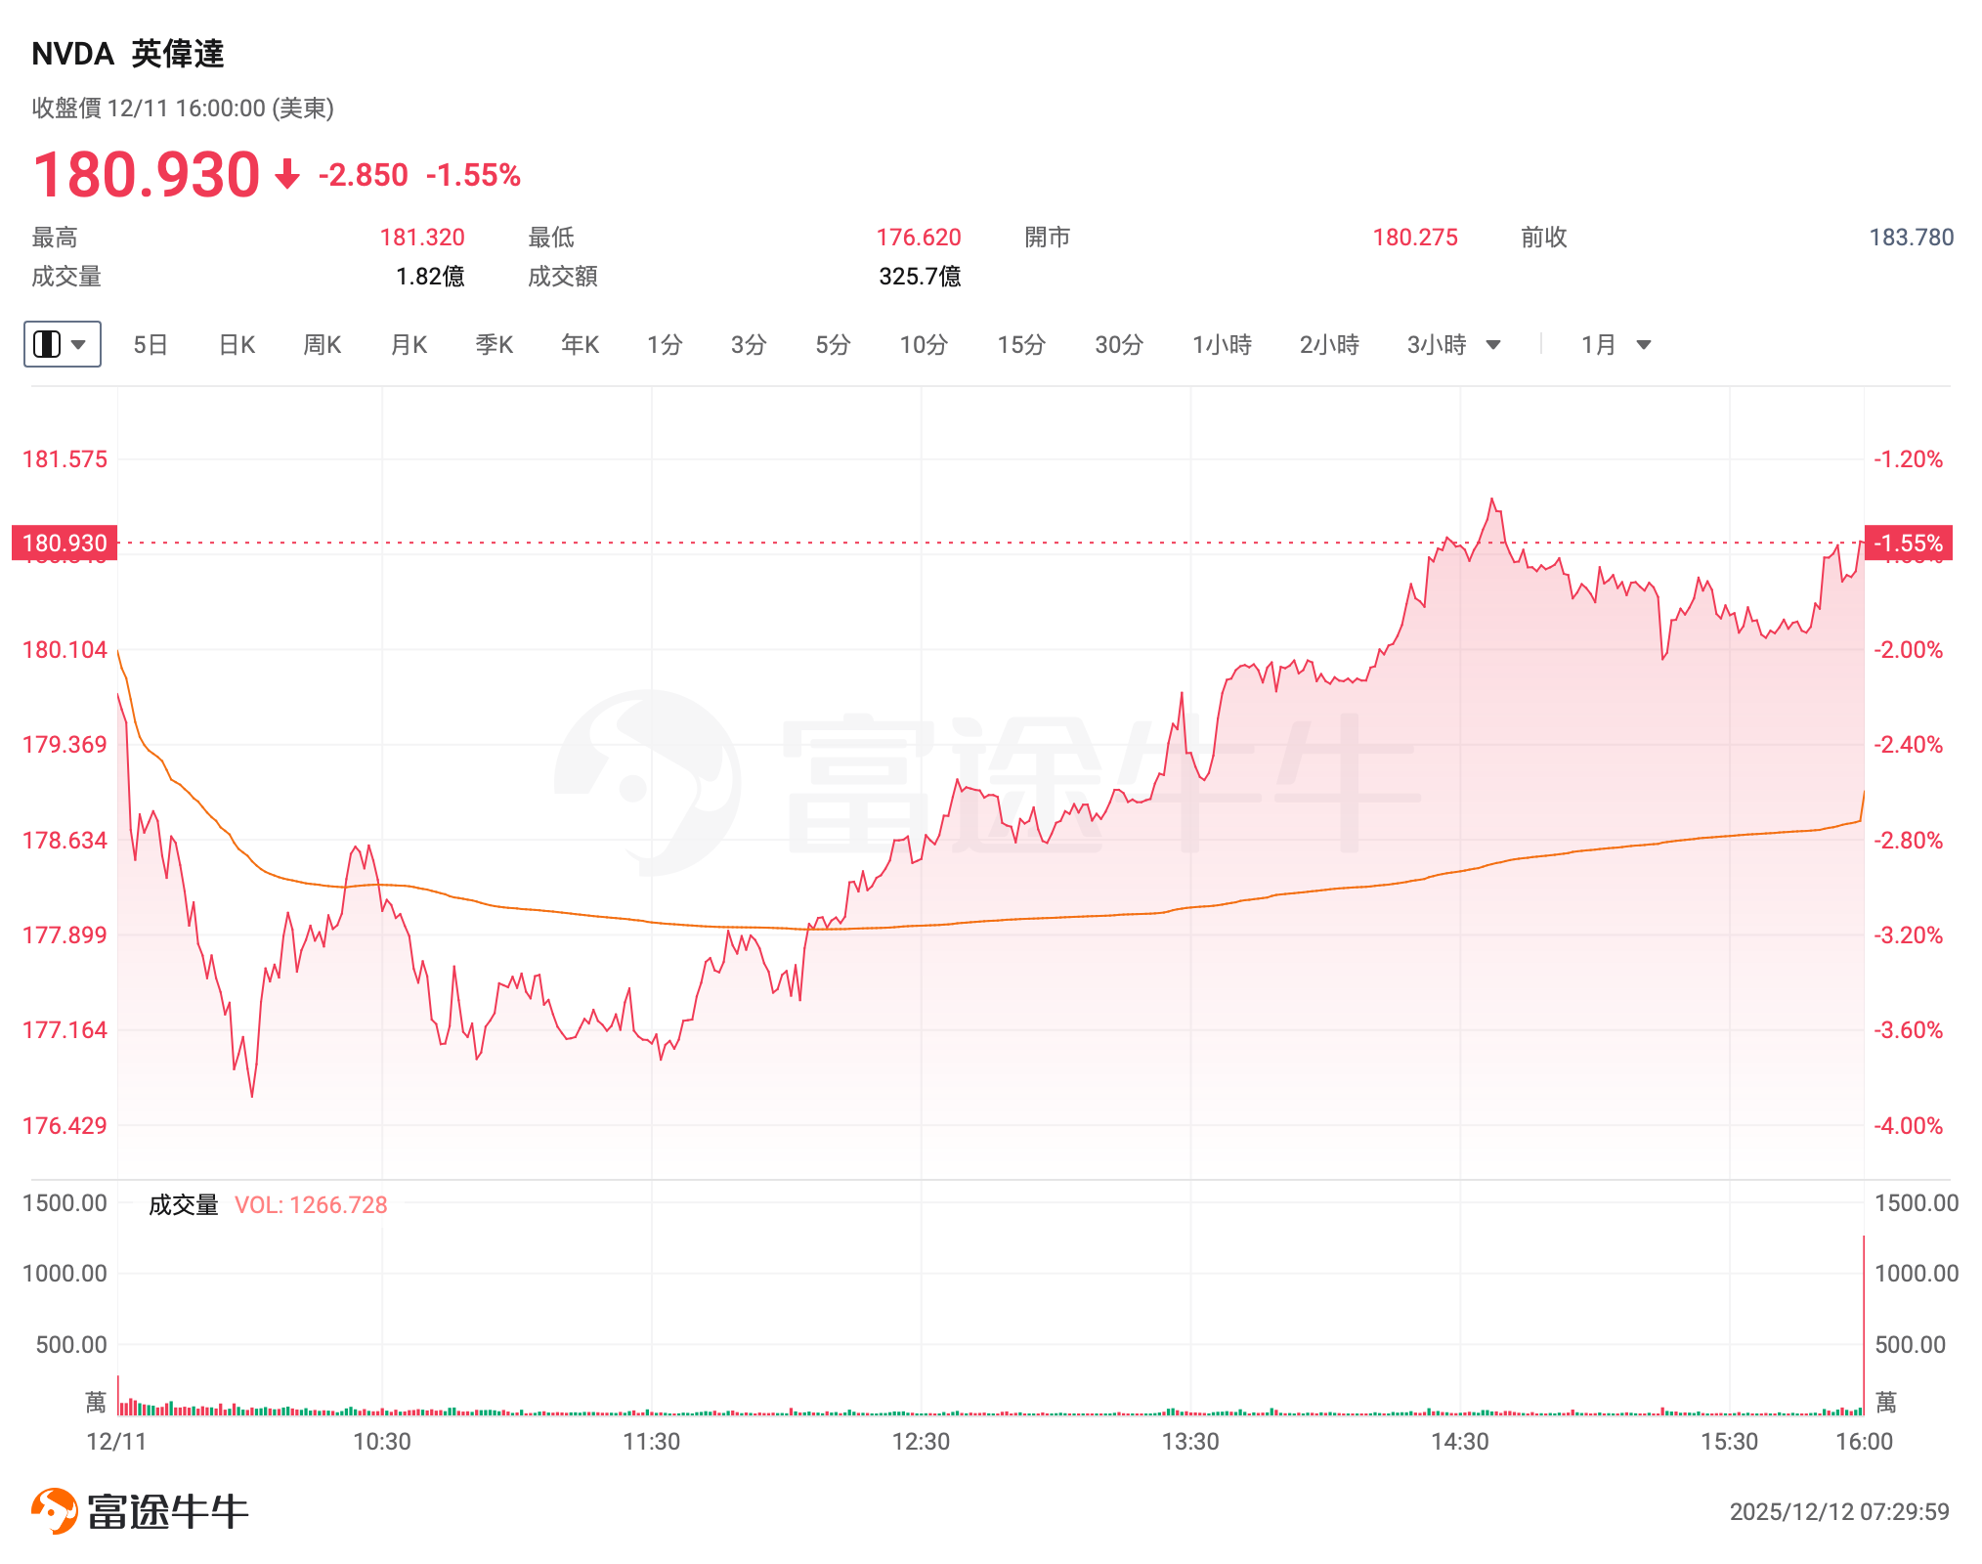
Task: Select the 年K yearly chart
Action: [x=580, y=345]
